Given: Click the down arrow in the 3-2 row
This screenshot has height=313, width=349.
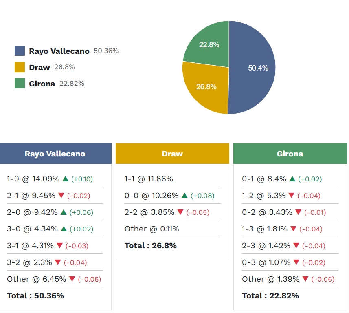Looking at the screenshot, I should click(x=58, y=262).
